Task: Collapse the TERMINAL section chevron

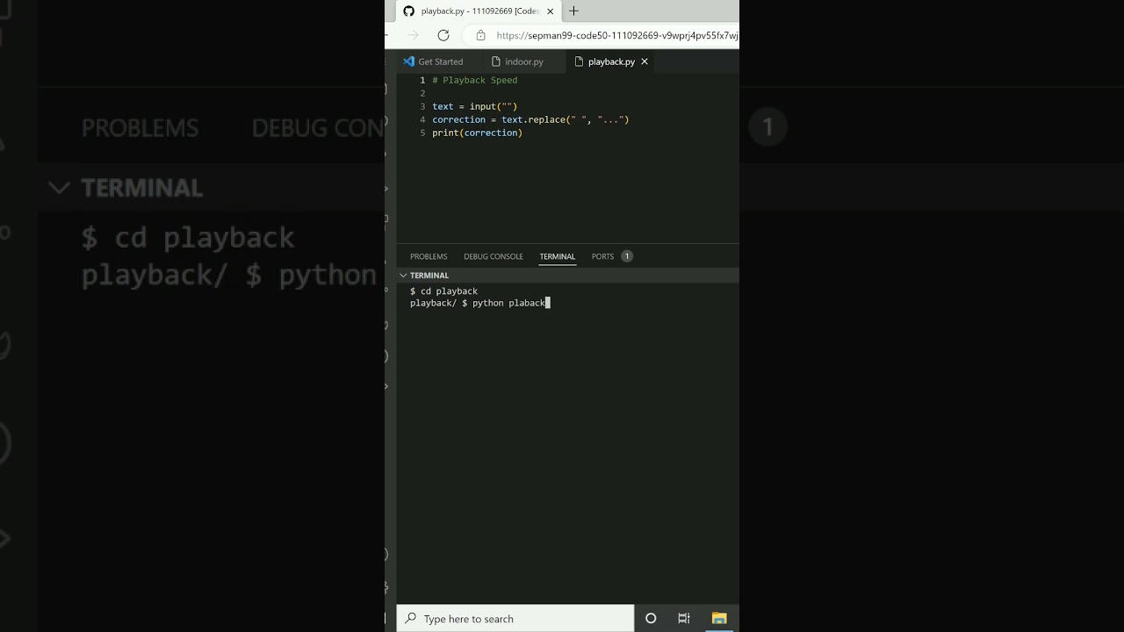Action: pos(403,276)
